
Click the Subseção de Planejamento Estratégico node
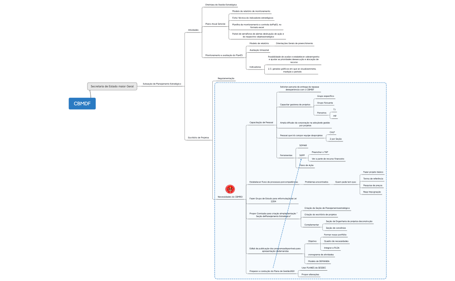pyautogui.click(x=162, y=83)
